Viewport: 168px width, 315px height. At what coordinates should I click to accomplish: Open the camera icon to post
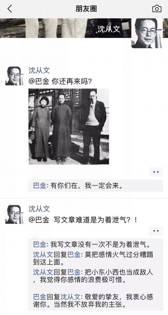(x=157, y=9)
